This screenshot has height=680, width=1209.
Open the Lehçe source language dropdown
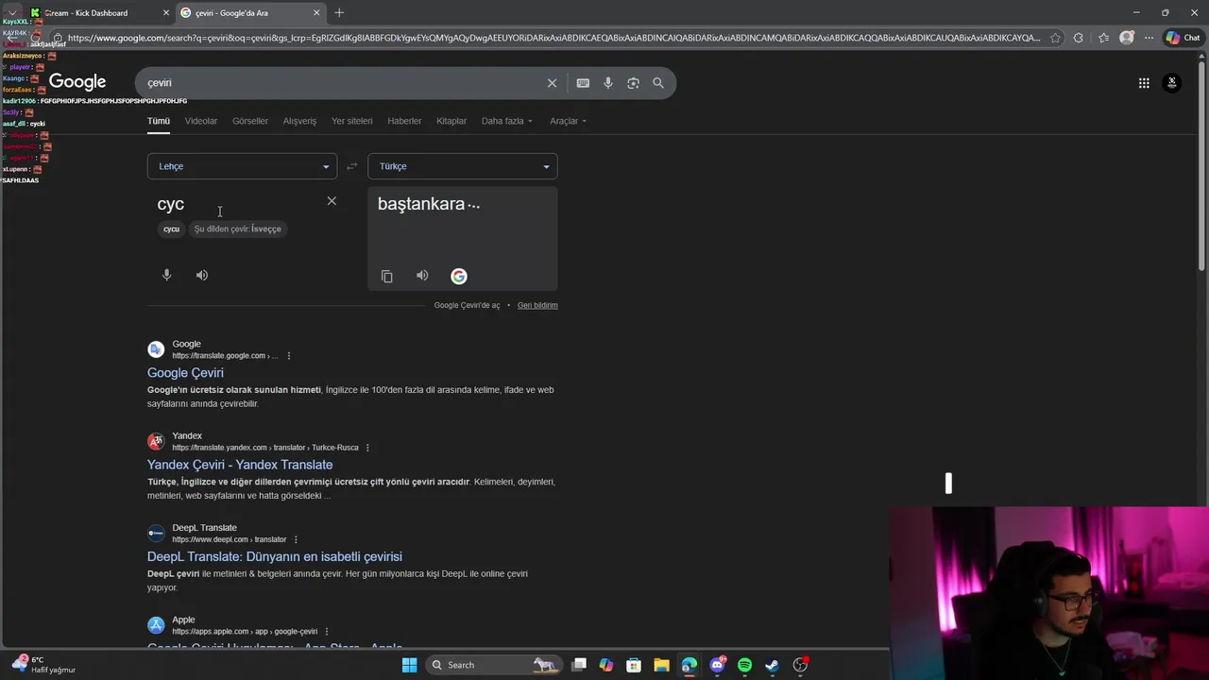pos(242,166)
